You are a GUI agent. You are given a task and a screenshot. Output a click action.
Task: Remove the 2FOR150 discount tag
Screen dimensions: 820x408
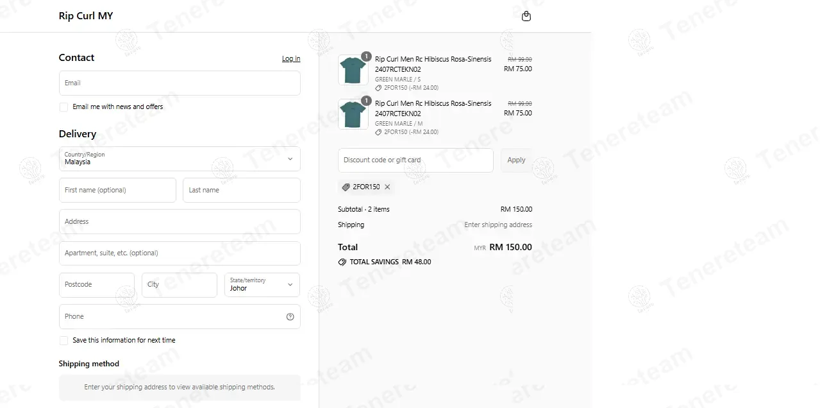(x=387, y=187)
